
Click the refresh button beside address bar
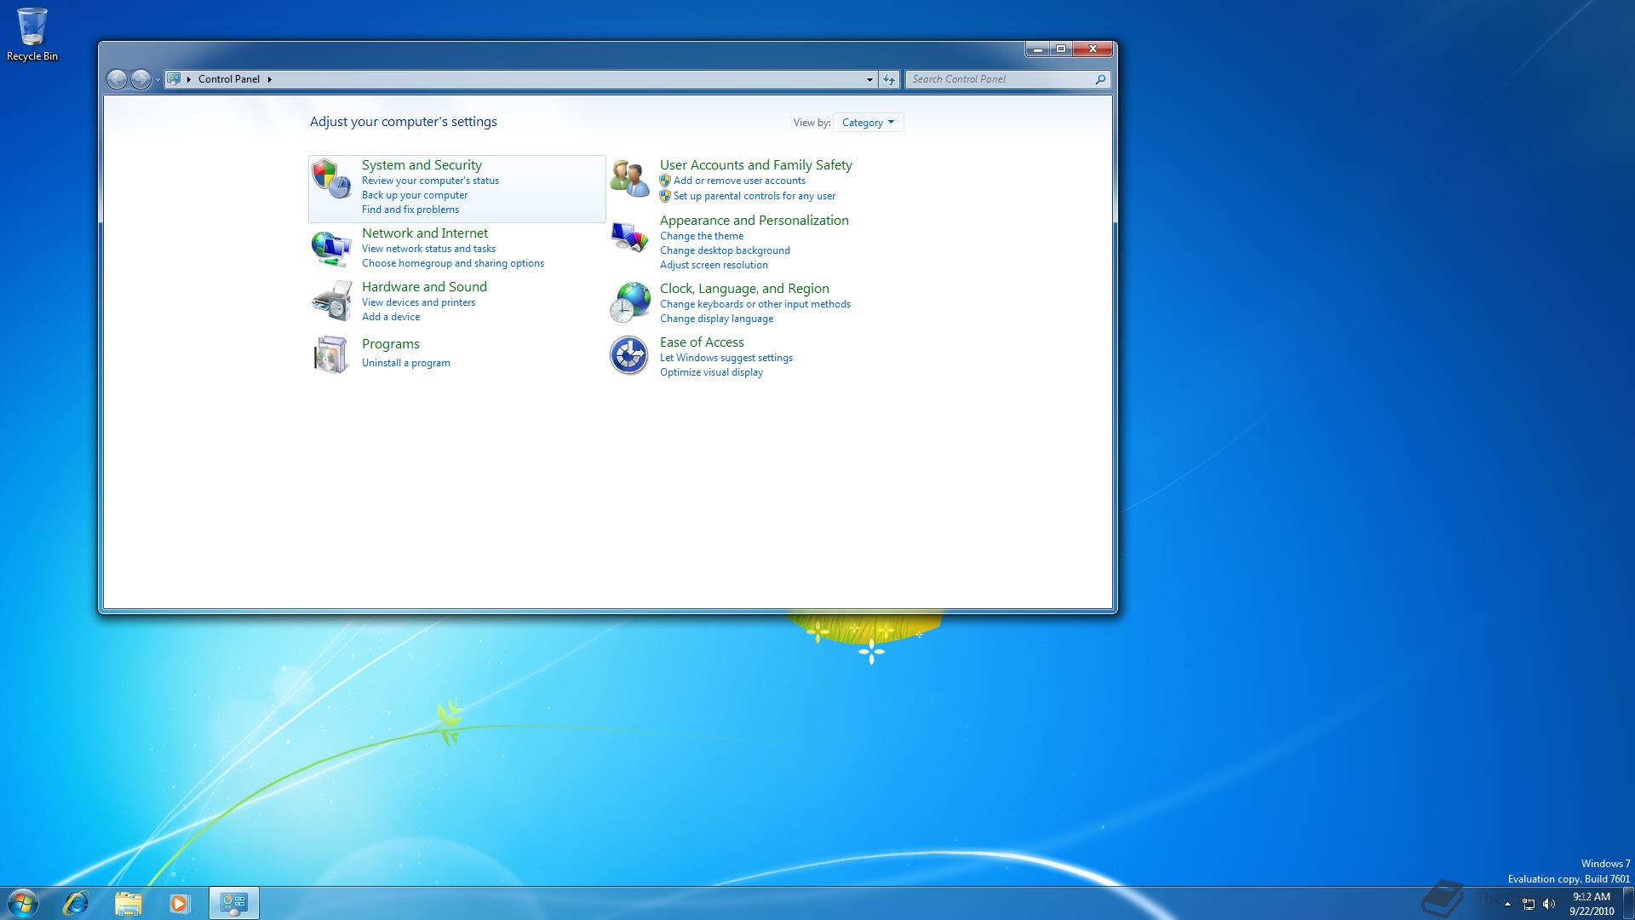coord(889,79)
